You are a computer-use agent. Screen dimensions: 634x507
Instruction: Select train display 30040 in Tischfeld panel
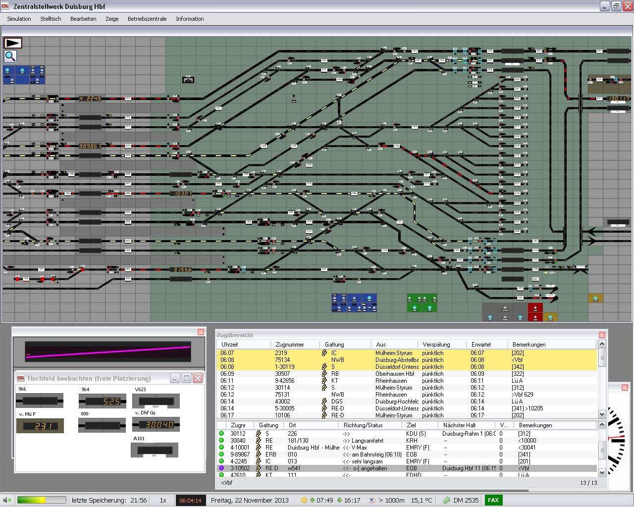(x=156, y=424)
